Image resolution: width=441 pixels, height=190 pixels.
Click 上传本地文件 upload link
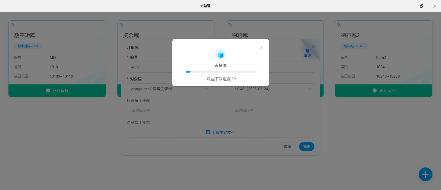221,132
